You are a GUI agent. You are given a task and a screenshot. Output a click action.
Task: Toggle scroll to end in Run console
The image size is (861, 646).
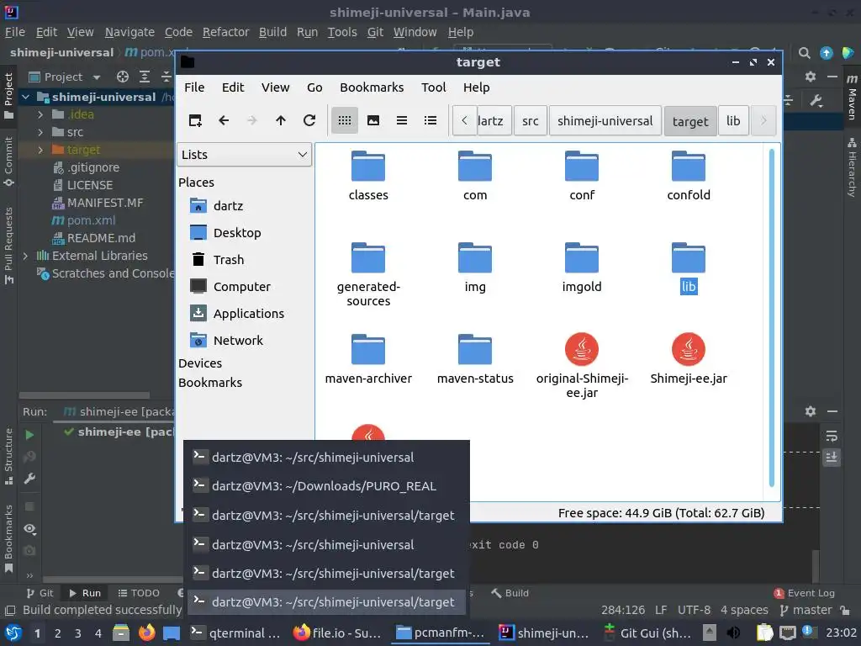[x=832, y=457]
